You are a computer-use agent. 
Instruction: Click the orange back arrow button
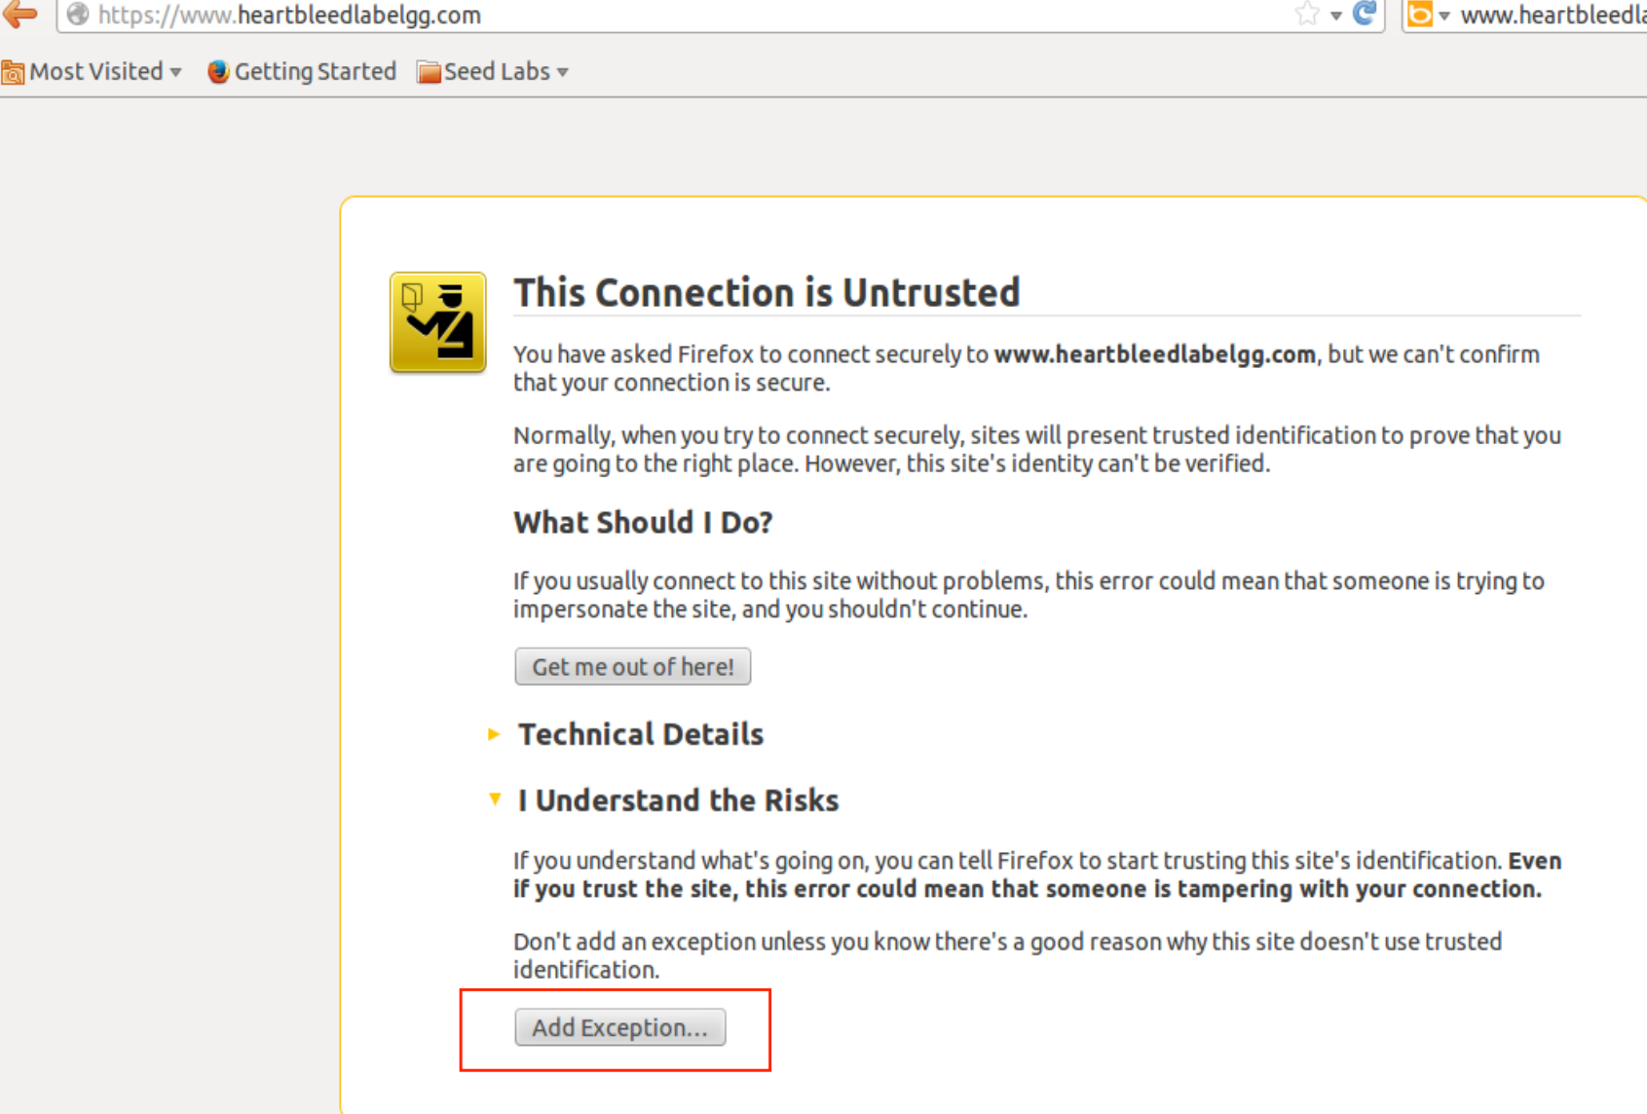pos(20,14)
